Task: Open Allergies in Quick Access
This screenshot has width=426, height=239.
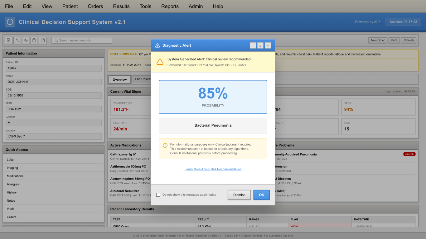Action: (x=54, y=184)
